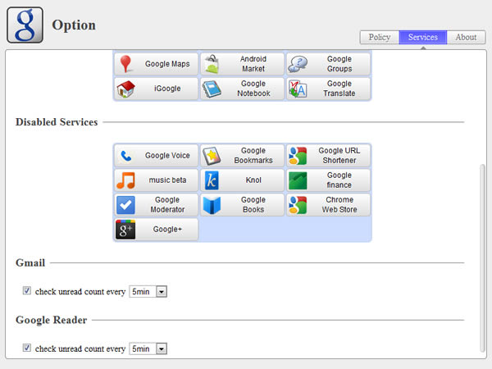Click the Google Bookmarks service label
This screenshot has height=369, width=492.
click(253, 155)
